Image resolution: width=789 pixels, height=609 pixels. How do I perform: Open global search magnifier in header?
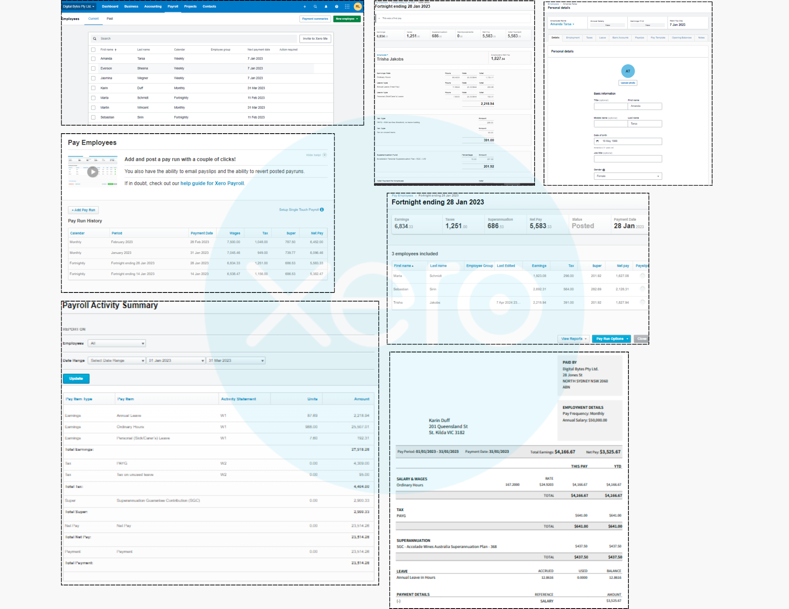315,7
